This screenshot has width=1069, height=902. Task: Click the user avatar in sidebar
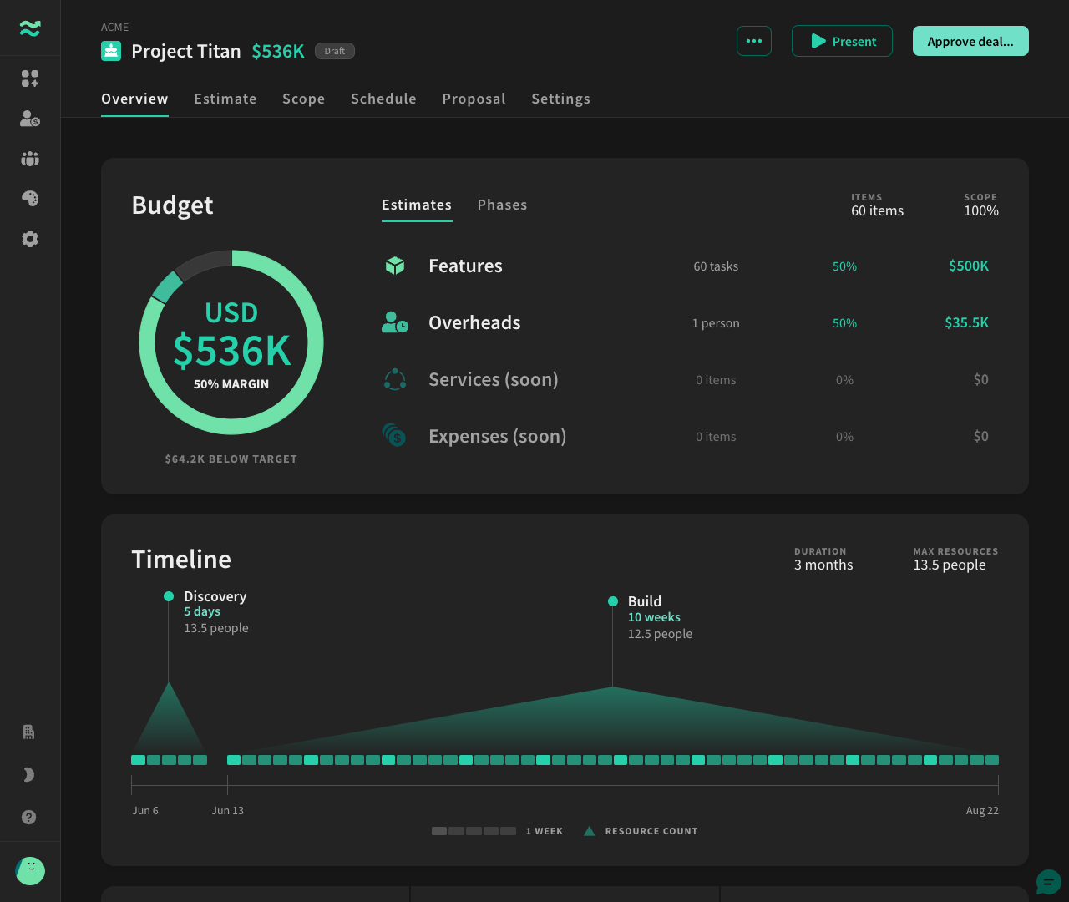pos(30,871)
